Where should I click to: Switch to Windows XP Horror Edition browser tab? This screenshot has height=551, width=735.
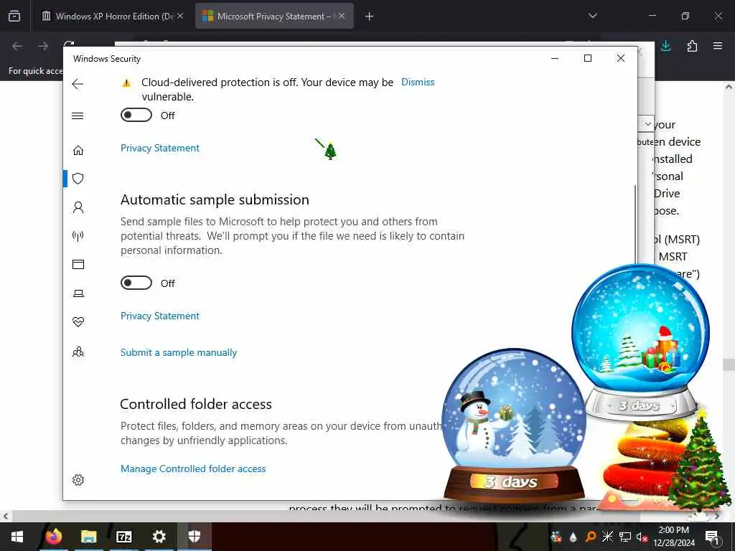click(113, 16)
